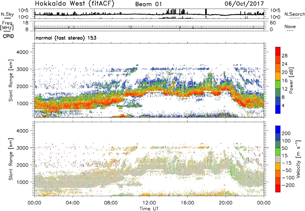Click the 'N.Search' legend label
This screenshot has width=305, height=211.
pyautogui.click(x=295, y=14)
